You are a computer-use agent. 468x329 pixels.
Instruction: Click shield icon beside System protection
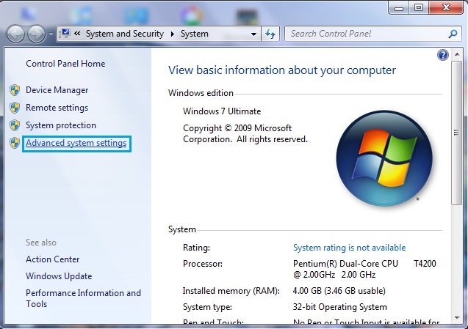click(15, 125)
